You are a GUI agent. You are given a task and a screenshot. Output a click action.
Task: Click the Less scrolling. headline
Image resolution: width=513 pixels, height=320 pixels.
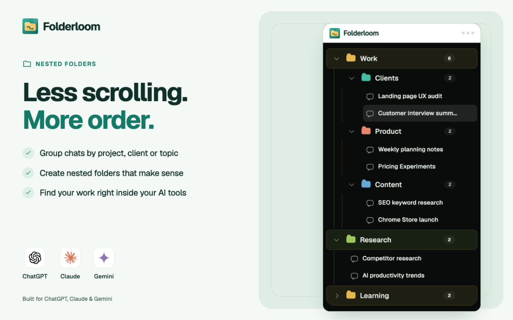click(x=105, y=93)
